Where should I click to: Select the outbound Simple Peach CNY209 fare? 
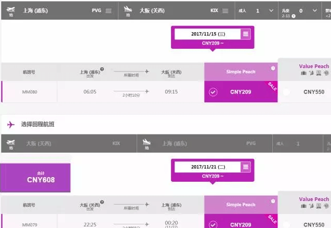(x=241, y=92)
